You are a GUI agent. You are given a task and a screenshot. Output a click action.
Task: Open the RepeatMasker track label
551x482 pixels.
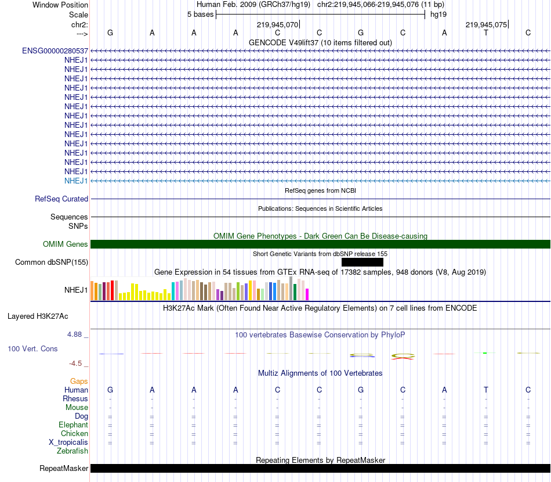click(64, 468)
